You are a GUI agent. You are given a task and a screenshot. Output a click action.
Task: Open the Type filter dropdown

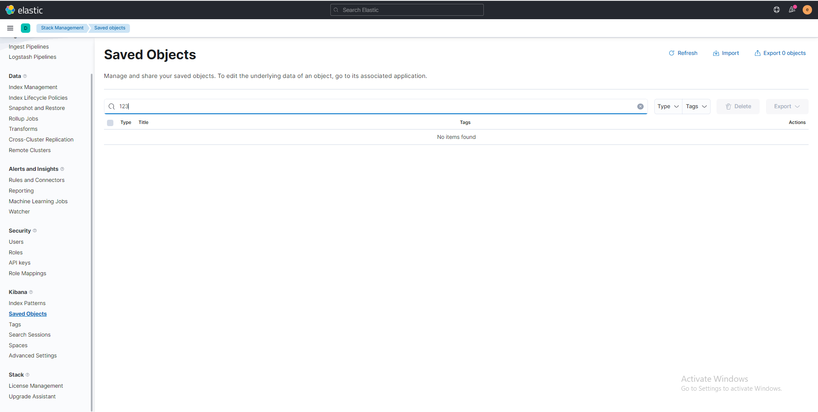tap(668, 106)
